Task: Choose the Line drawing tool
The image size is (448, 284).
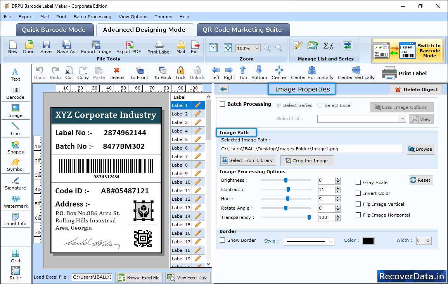Action: click(x=16, y=129)
